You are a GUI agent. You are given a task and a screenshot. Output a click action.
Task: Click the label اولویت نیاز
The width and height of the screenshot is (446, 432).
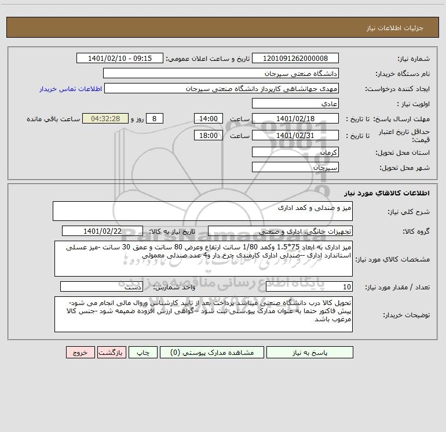coord(414,104)
